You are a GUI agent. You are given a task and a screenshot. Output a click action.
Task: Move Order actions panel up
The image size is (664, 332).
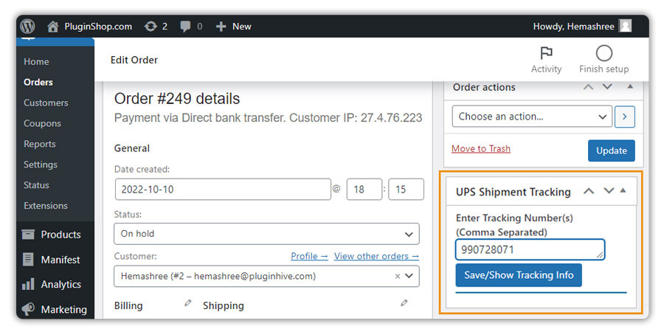tap(588, 87)
